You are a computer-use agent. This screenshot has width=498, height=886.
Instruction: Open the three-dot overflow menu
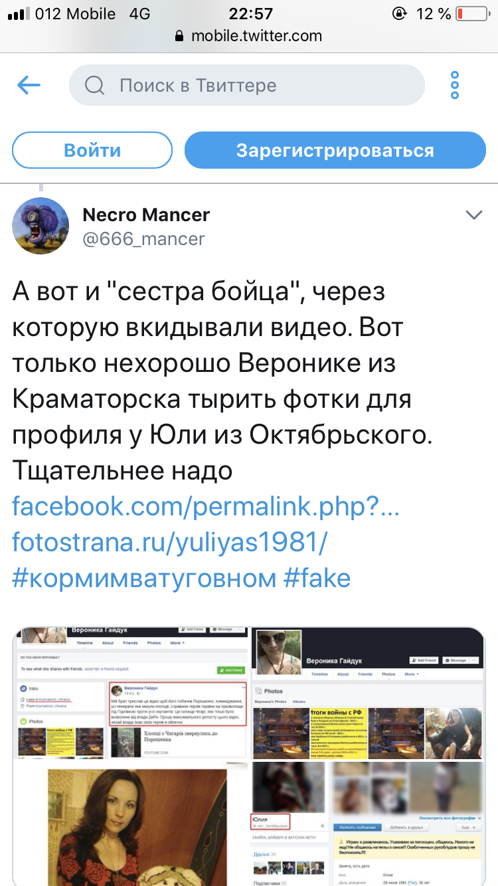coord(455,85)
